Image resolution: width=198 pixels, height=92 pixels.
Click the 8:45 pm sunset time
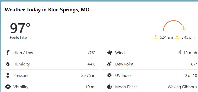coord(188,37)
